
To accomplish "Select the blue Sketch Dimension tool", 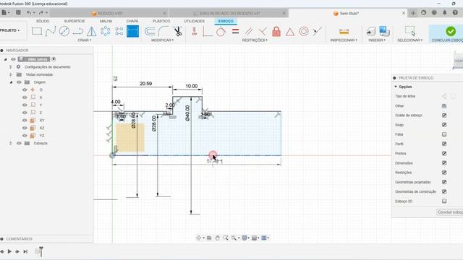I will (132, 31).
